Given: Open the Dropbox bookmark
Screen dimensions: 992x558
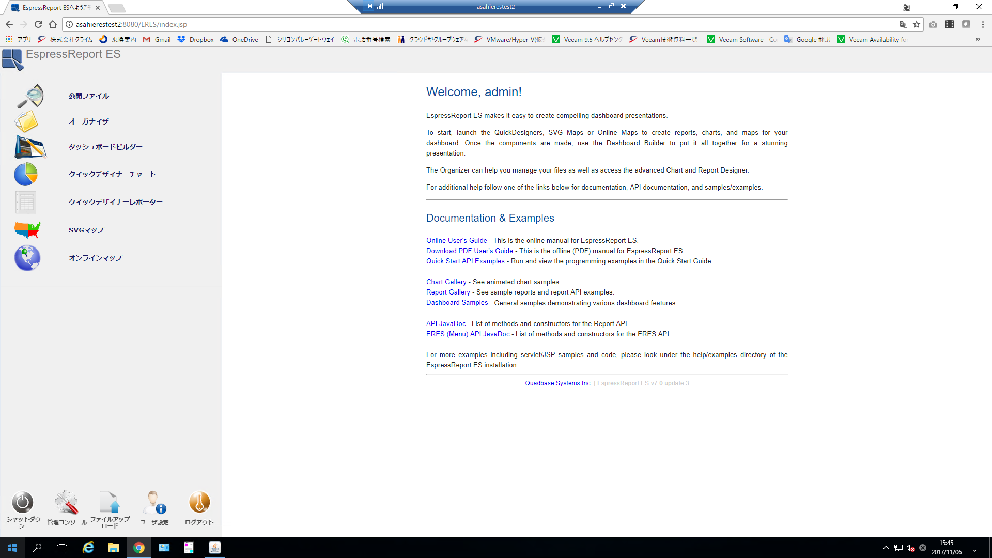Looking at the screenshot, I should click(196, 39).
